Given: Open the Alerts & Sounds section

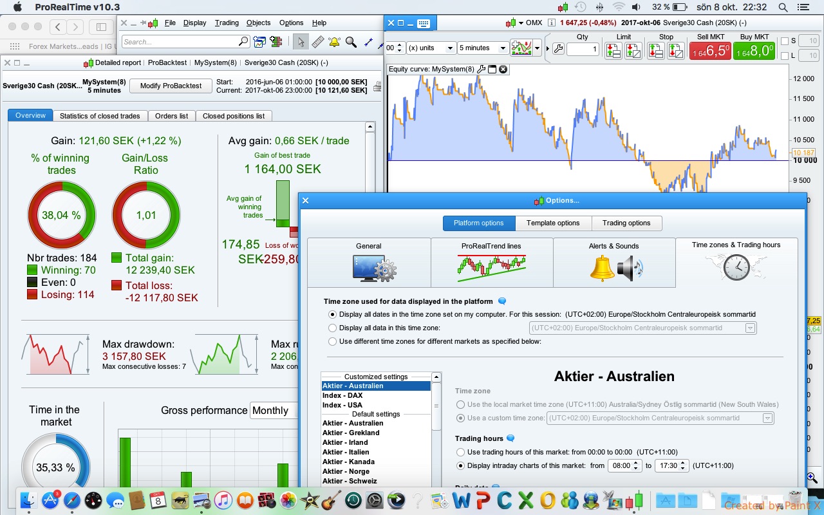Looking at the screenshot, I should (x=614, y=263).
